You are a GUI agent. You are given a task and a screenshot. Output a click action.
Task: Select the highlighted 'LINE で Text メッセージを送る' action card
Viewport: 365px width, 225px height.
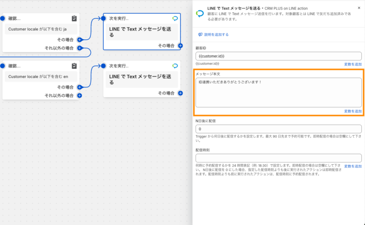[x=142, y=32]
